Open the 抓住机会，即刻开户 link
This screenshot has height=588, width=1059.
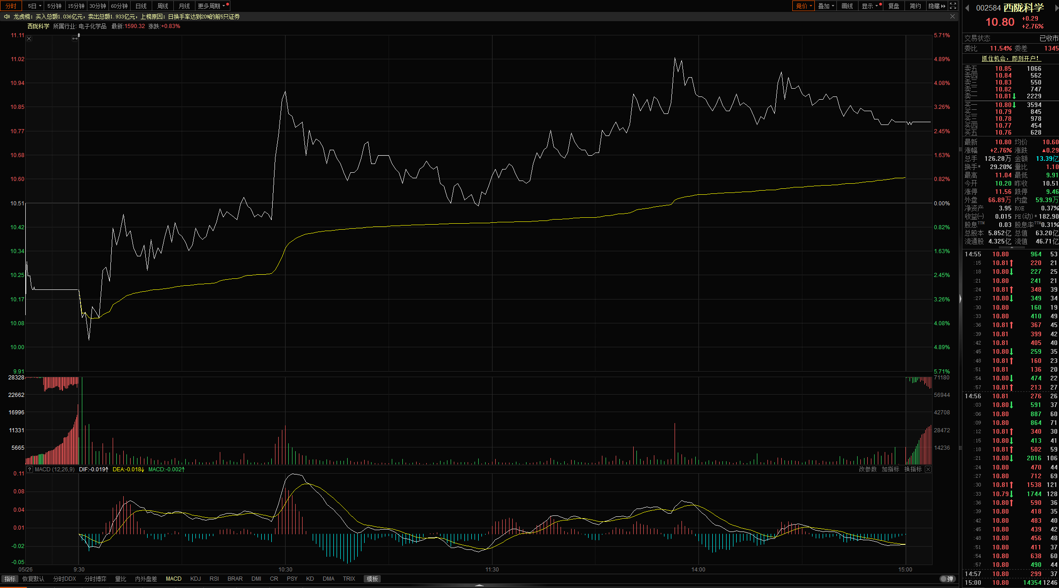[x=1011, y=58]
